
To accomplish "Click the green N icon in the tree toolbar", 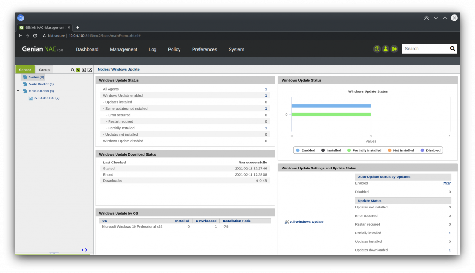I will (78, 70).
